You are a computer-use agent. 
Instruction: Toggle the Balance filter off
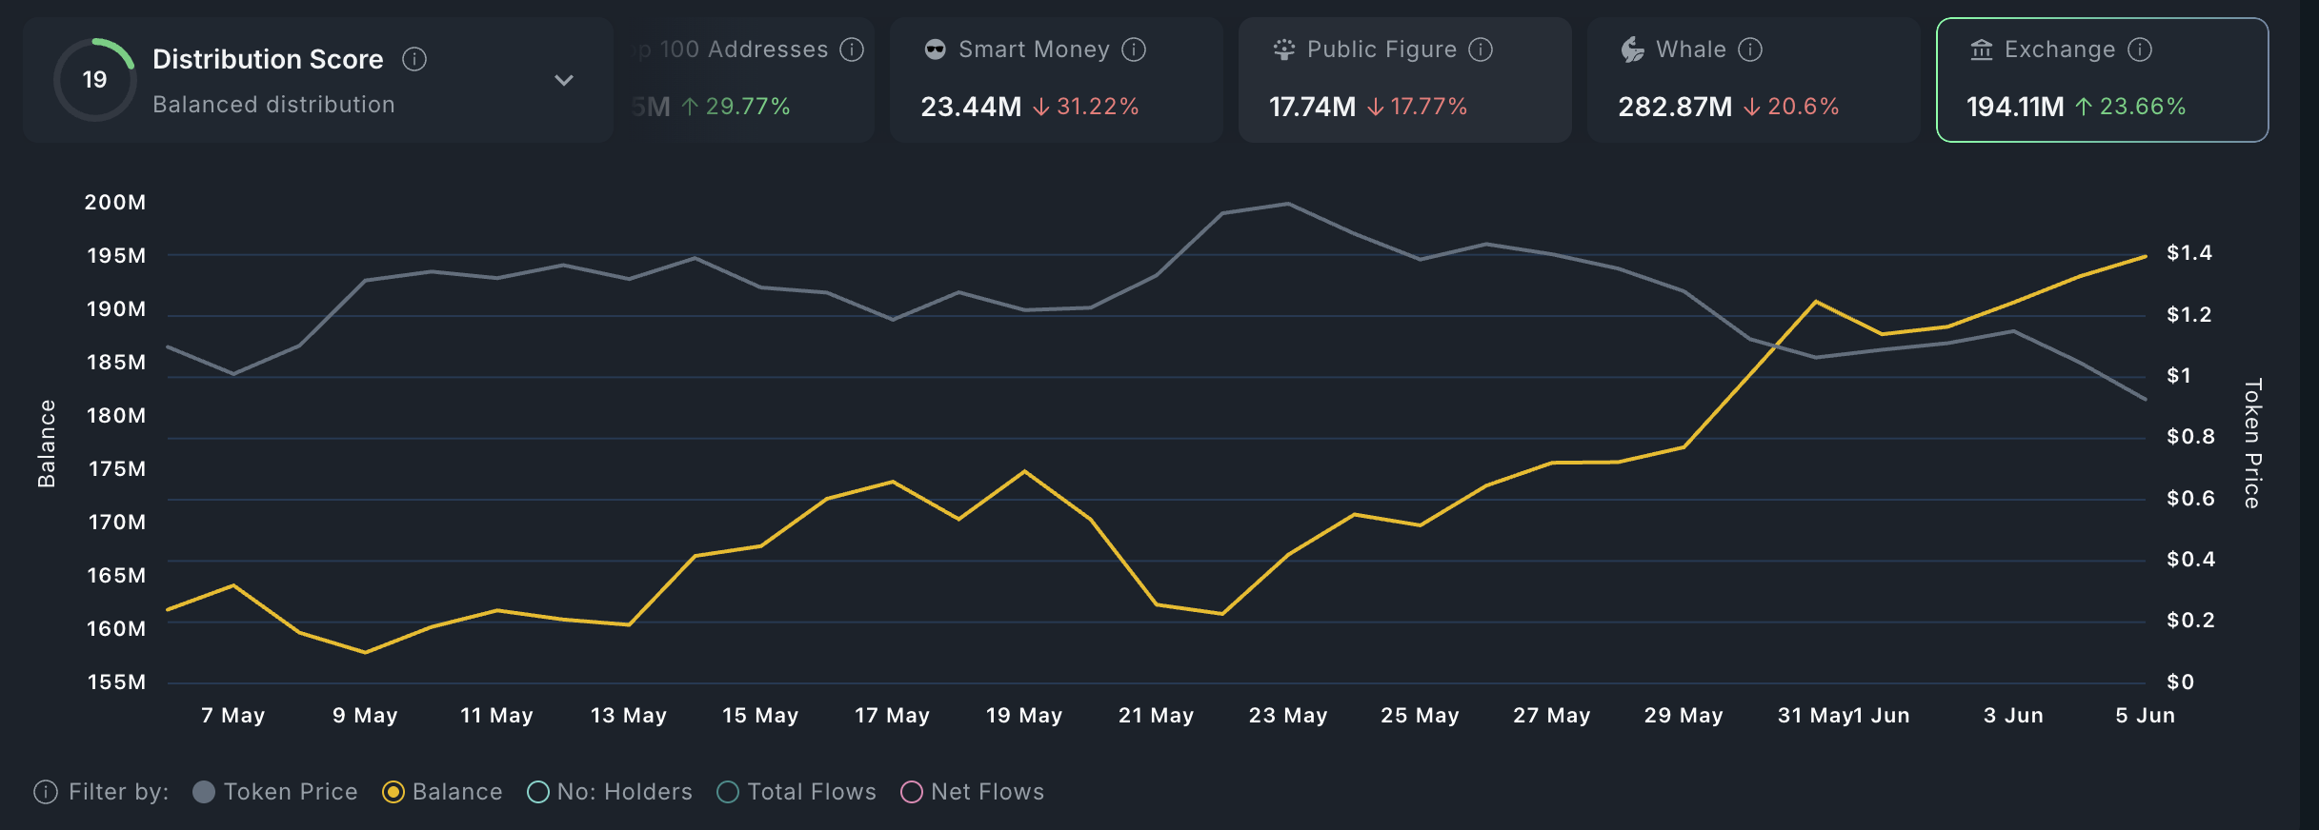coord(393,792)
